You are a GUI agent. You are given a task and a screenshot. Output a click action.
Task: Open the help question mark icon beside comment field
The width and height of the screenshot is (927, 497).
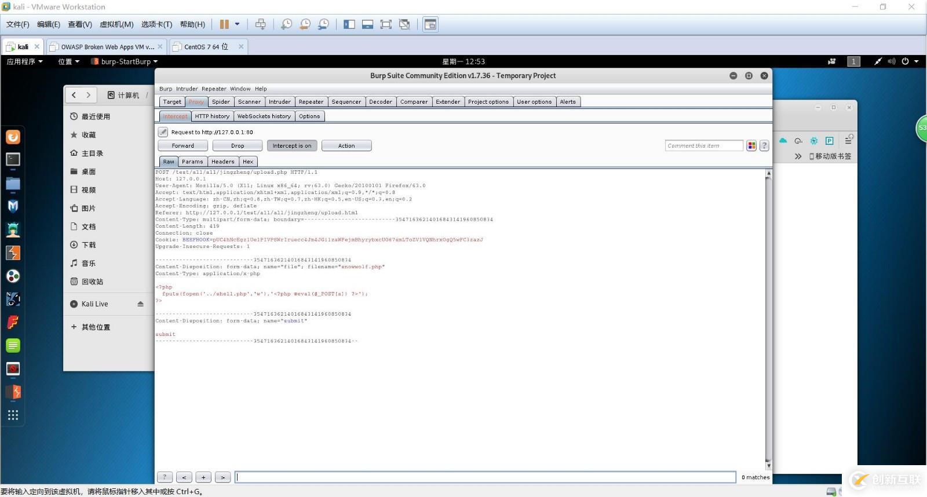pos(764,146)
